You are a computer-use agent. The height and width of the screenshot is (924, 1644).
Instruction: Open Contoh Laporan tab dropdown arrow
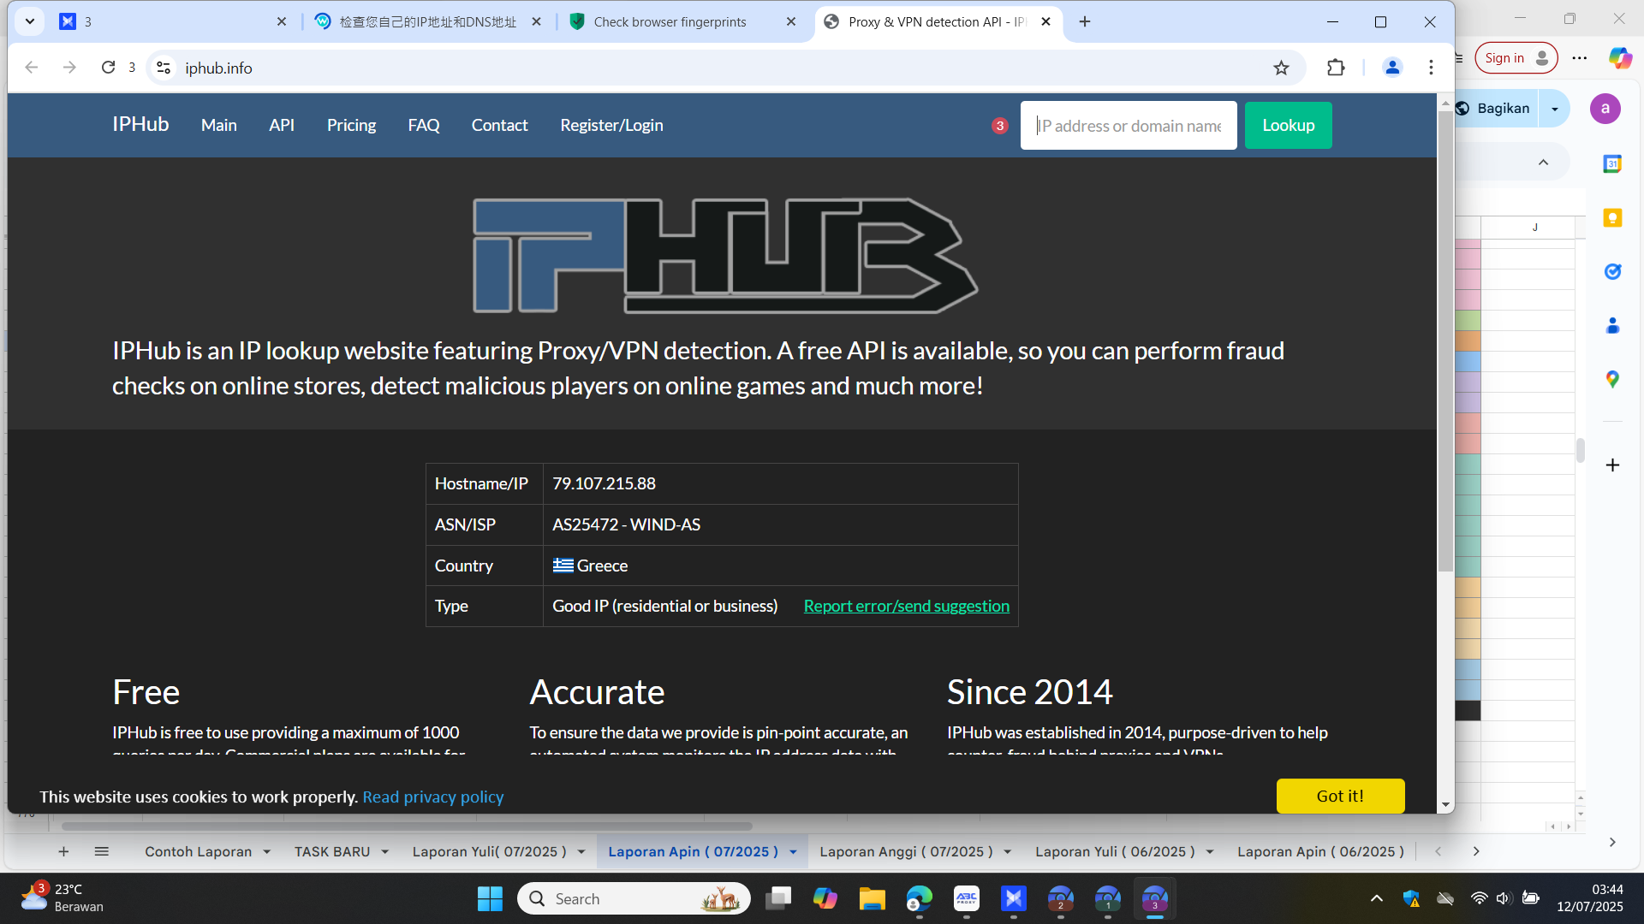(x=267, y=852)
